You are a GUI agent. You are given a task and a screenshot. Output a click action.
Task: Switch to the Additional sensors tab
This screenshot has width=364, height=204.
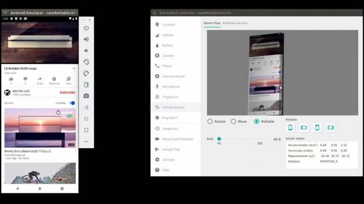[235, 23]
